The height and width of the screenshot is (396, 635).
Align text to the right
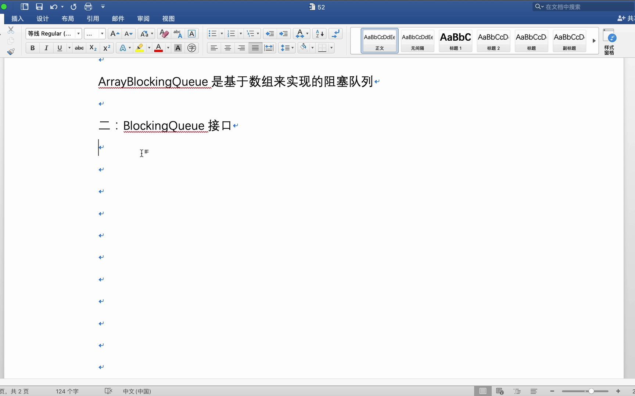pyautogui.click(x=241, y=48)
